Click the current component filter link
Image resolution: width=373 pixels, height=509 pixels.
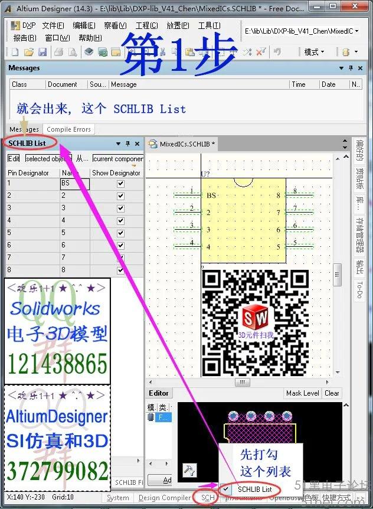pyautogui.click(x=117, y=158)
